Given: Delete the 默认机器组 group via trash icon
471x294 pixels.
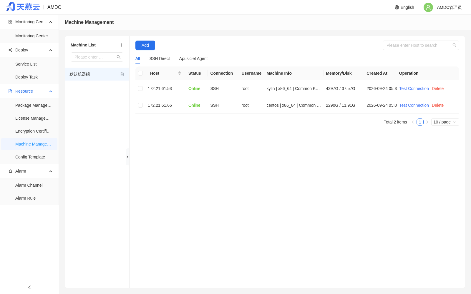Looking at the screenshot, I should [122, 74].
